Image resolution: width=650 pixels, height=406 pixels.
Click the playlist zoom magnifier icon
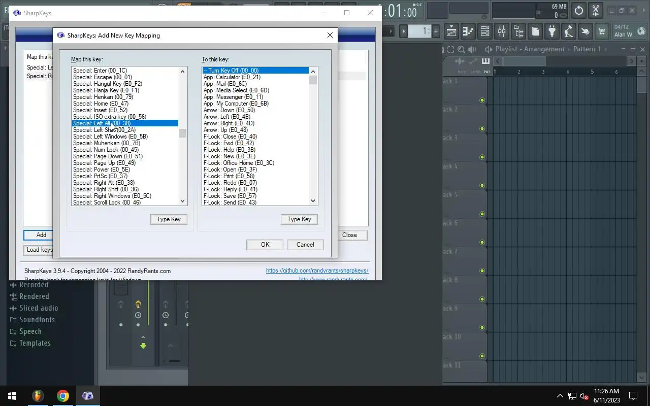(x=461, y=49)
